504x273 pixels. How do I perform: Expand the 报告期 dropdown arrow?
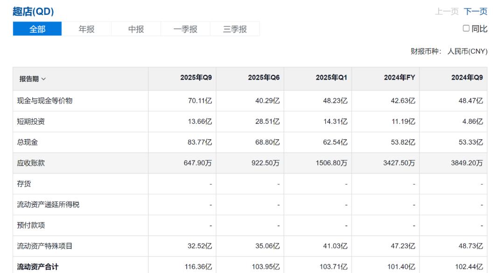(44, 79)
